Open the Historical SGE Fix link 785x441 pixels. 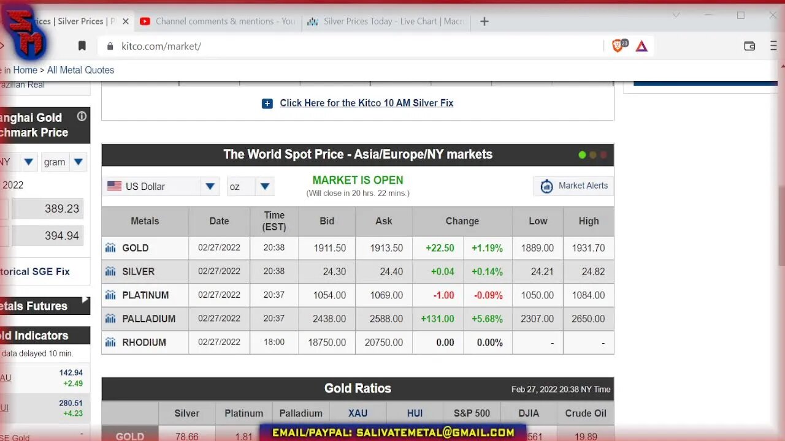pos(35,271)
